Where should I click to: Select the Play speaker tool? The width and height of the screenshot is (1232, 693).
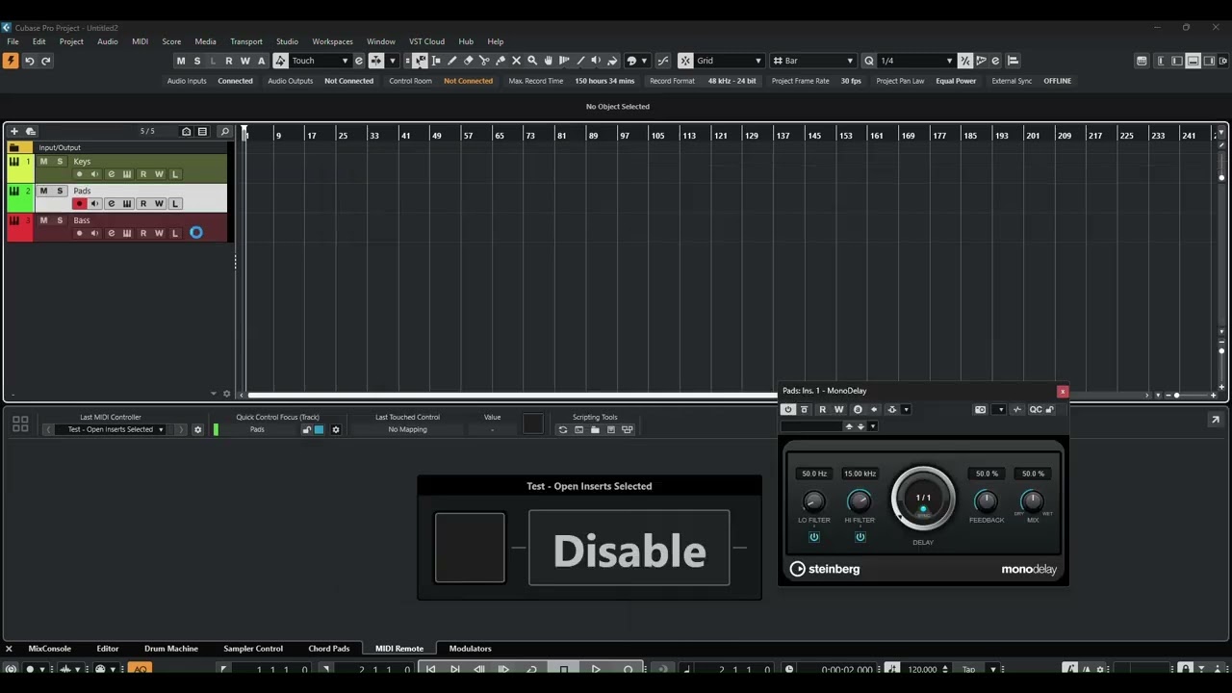596,61
